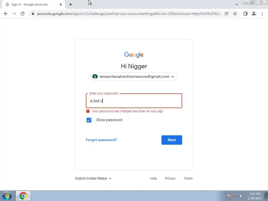This screenshot has height=201, width=268.
Task: Click the browser forward arrow
Action: pos(14,14)
